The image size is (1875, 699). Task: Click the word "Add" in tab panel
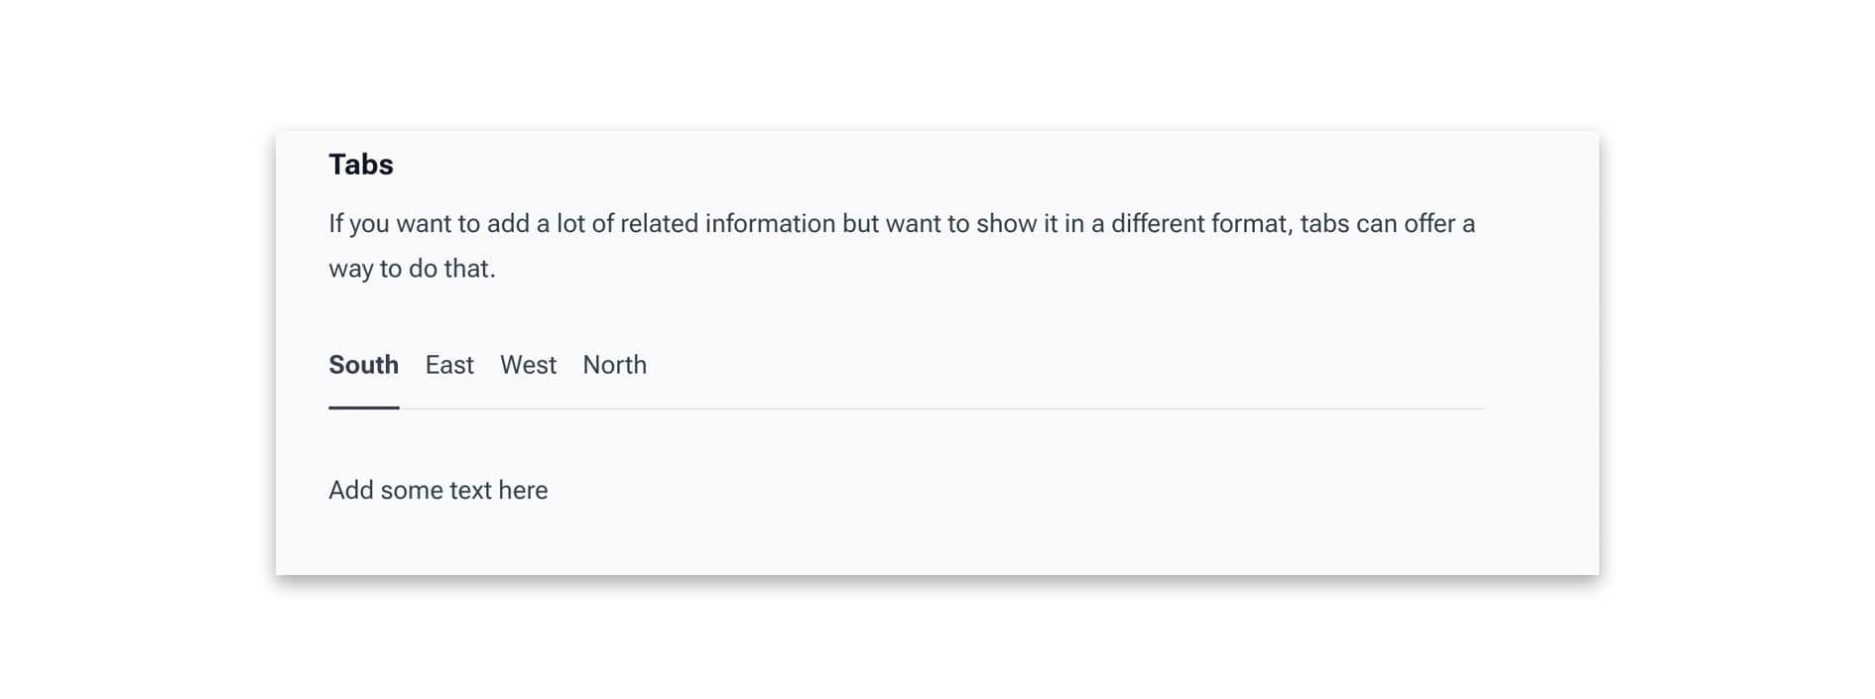coord(351,491)
